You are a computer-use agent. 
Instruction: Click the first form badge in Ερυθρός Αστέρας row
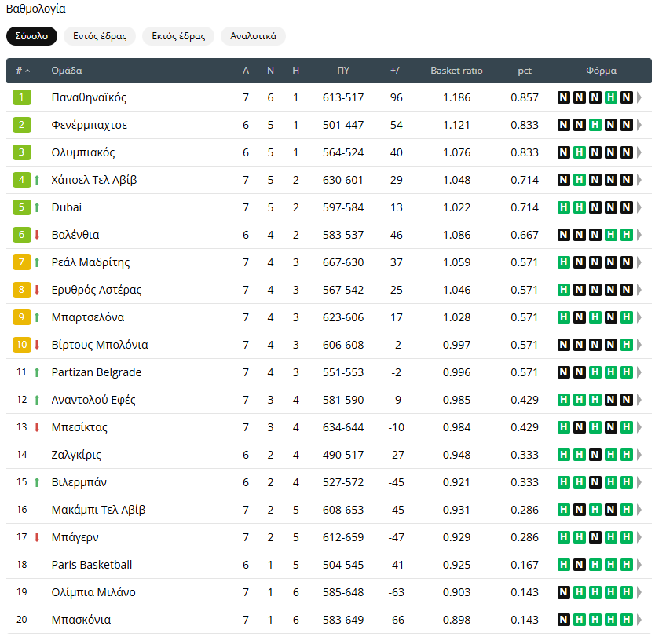pos(564,290)
